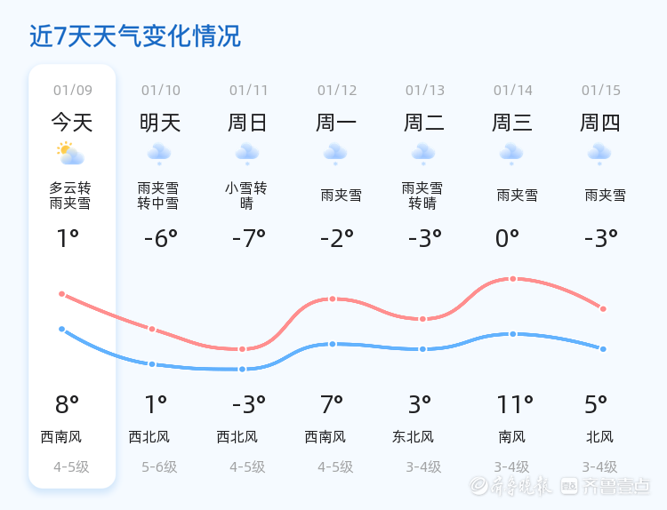Click the weather icon under 周一

click(x=335, y=154)
